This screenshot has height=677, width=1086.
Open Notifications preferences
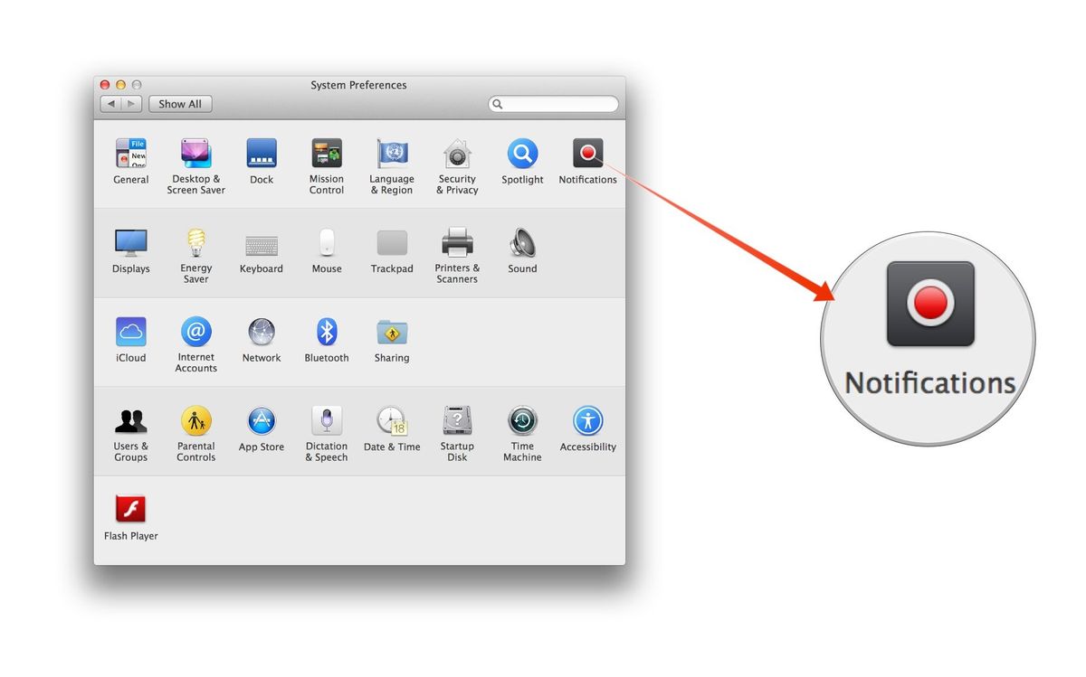(587, 154)
